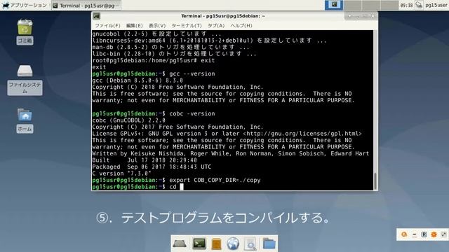The image size is (449, 252).
Task: Click the 'cobc (GnuCOBOL) 2.2.0' output line
Action: point(128,120)
